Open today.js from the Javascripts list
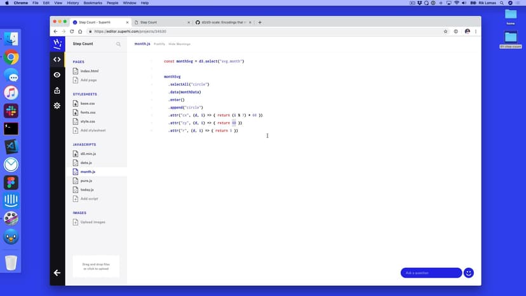526x296 pixels. click(87, 190)
